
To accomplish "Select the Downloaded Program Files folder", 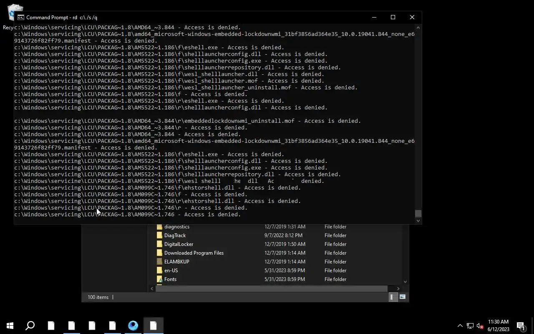I will click(x=194, y=253).
